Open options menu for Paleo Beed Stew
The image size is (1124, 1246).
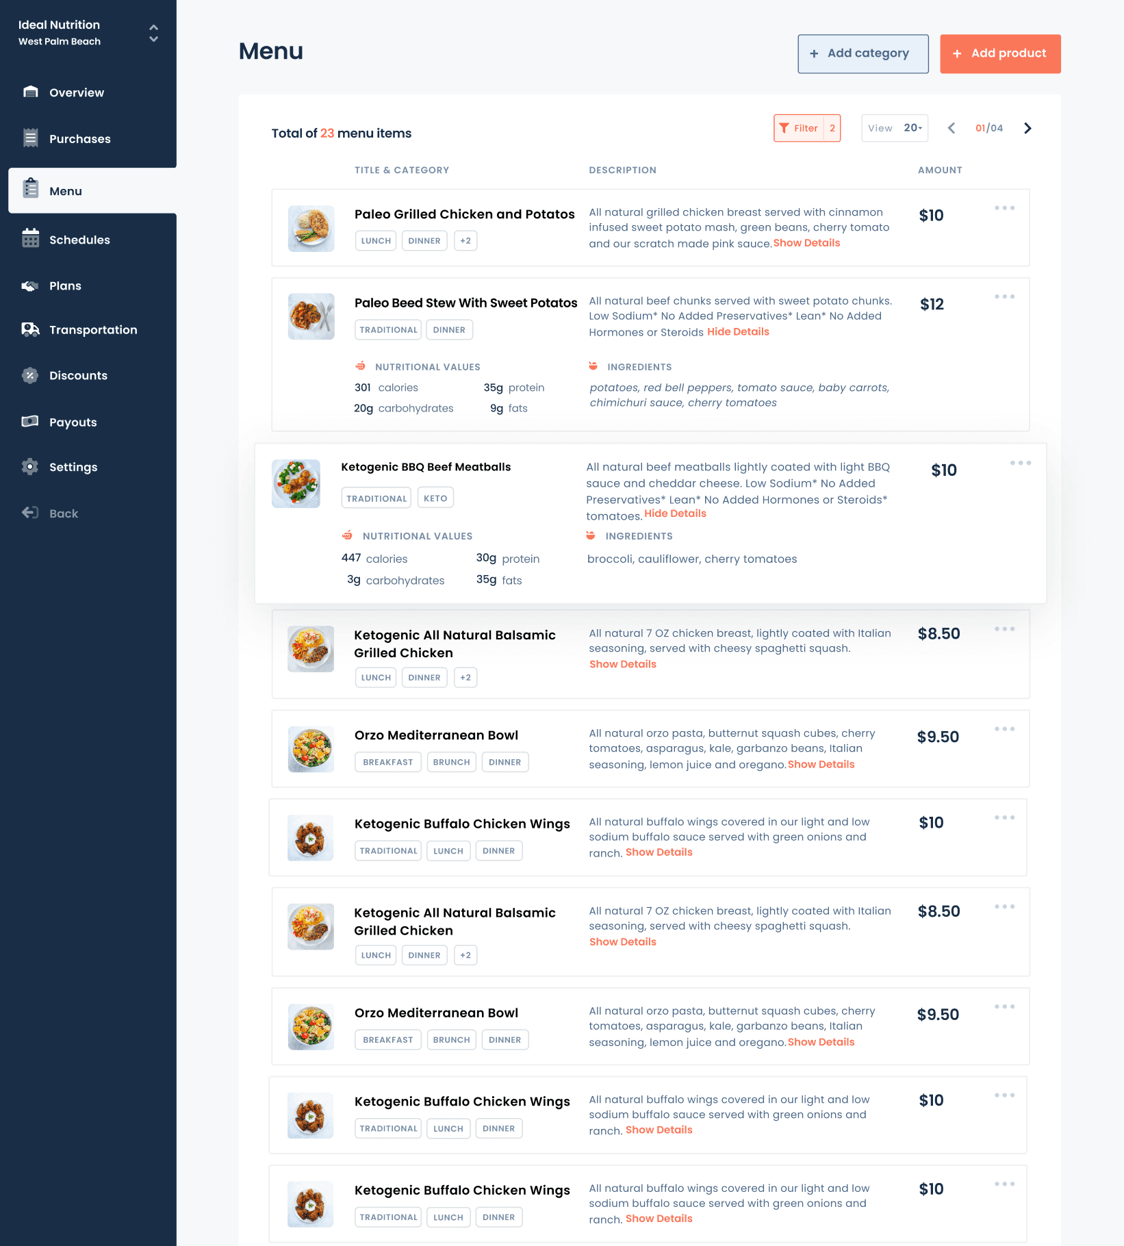pos(1005,296)
